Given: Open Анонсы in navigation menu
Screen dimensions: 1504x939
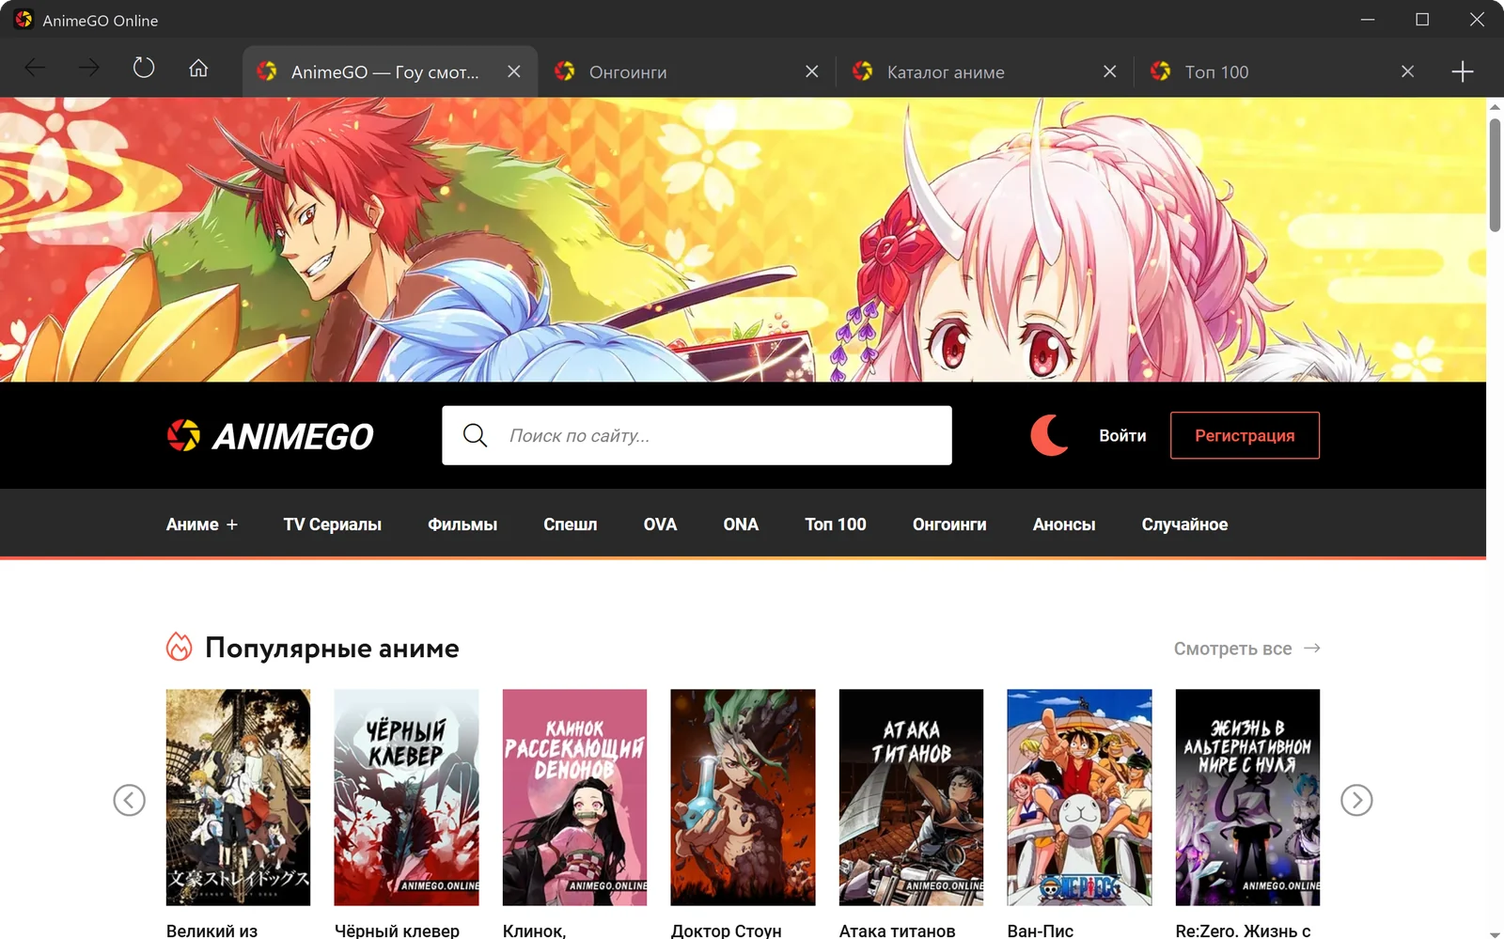Looking at the screenshot, I should pyautogui.click(x=1064, y=524).
